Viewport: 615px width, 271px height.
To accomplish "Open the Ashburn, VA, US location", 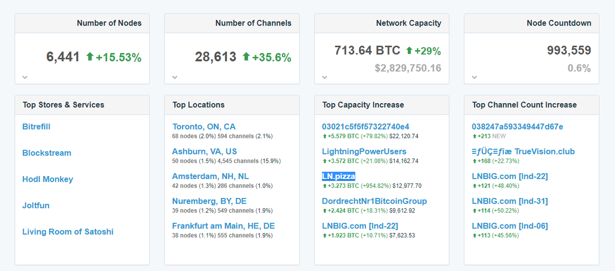I will [204, 151].
